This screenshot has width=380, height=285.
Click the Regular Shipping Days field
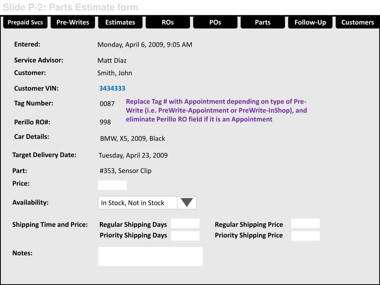(x=185, y=223)
